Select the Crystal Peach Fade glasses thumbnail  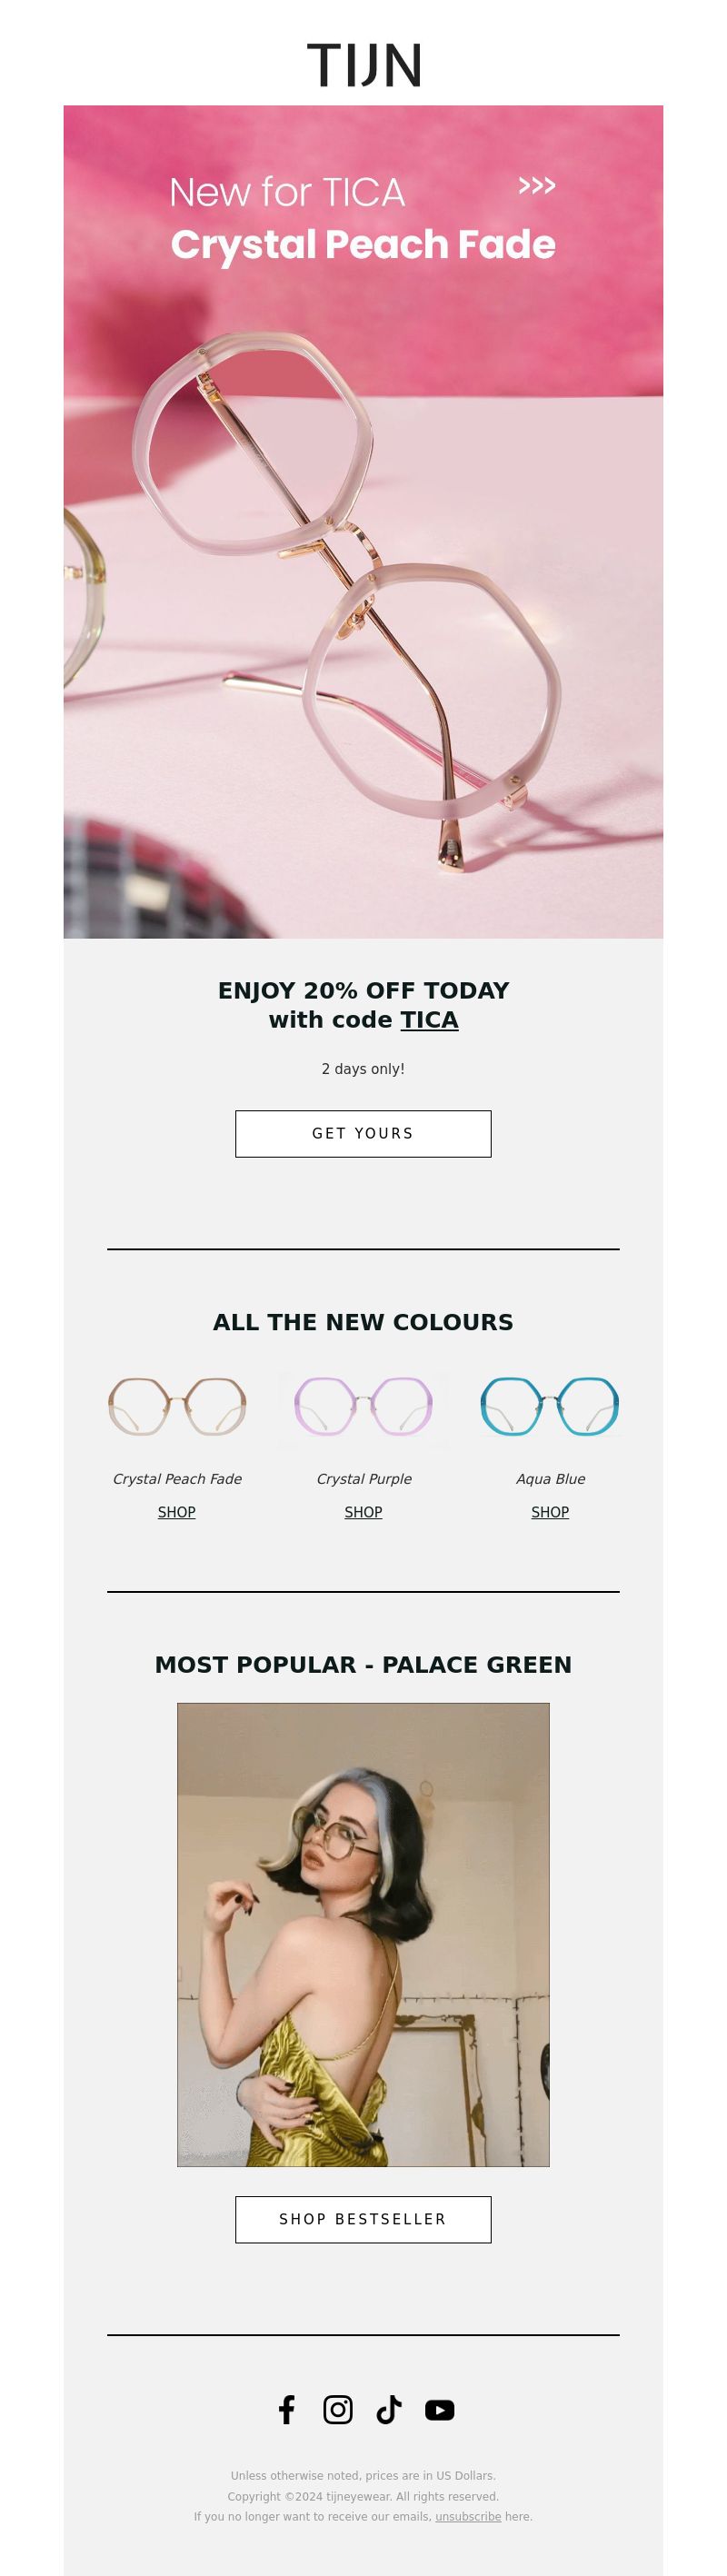pyautogui.click(x=177, y=1406)
